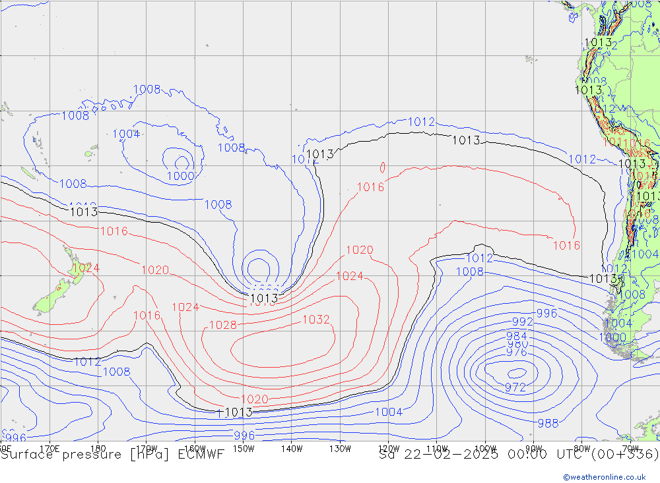Click the 1004 label near 120W

(389, 412)
